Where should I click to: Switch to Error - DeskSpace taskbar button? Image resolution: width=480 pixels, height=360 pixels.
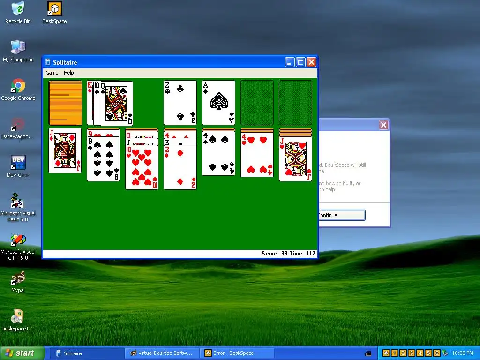(237, 353)
